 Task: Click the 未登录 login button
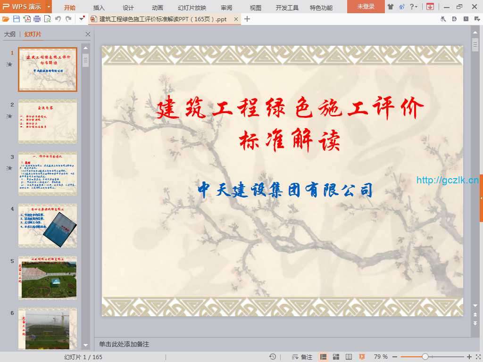click(x=366, y=7)
